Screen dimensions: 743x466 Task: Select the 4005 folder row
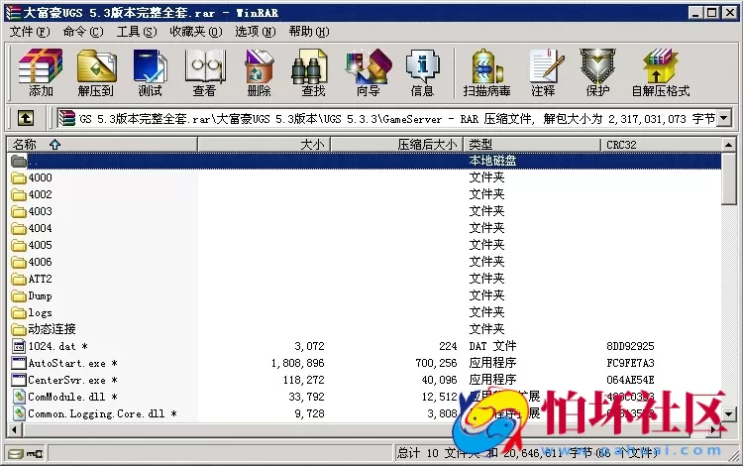364,246
